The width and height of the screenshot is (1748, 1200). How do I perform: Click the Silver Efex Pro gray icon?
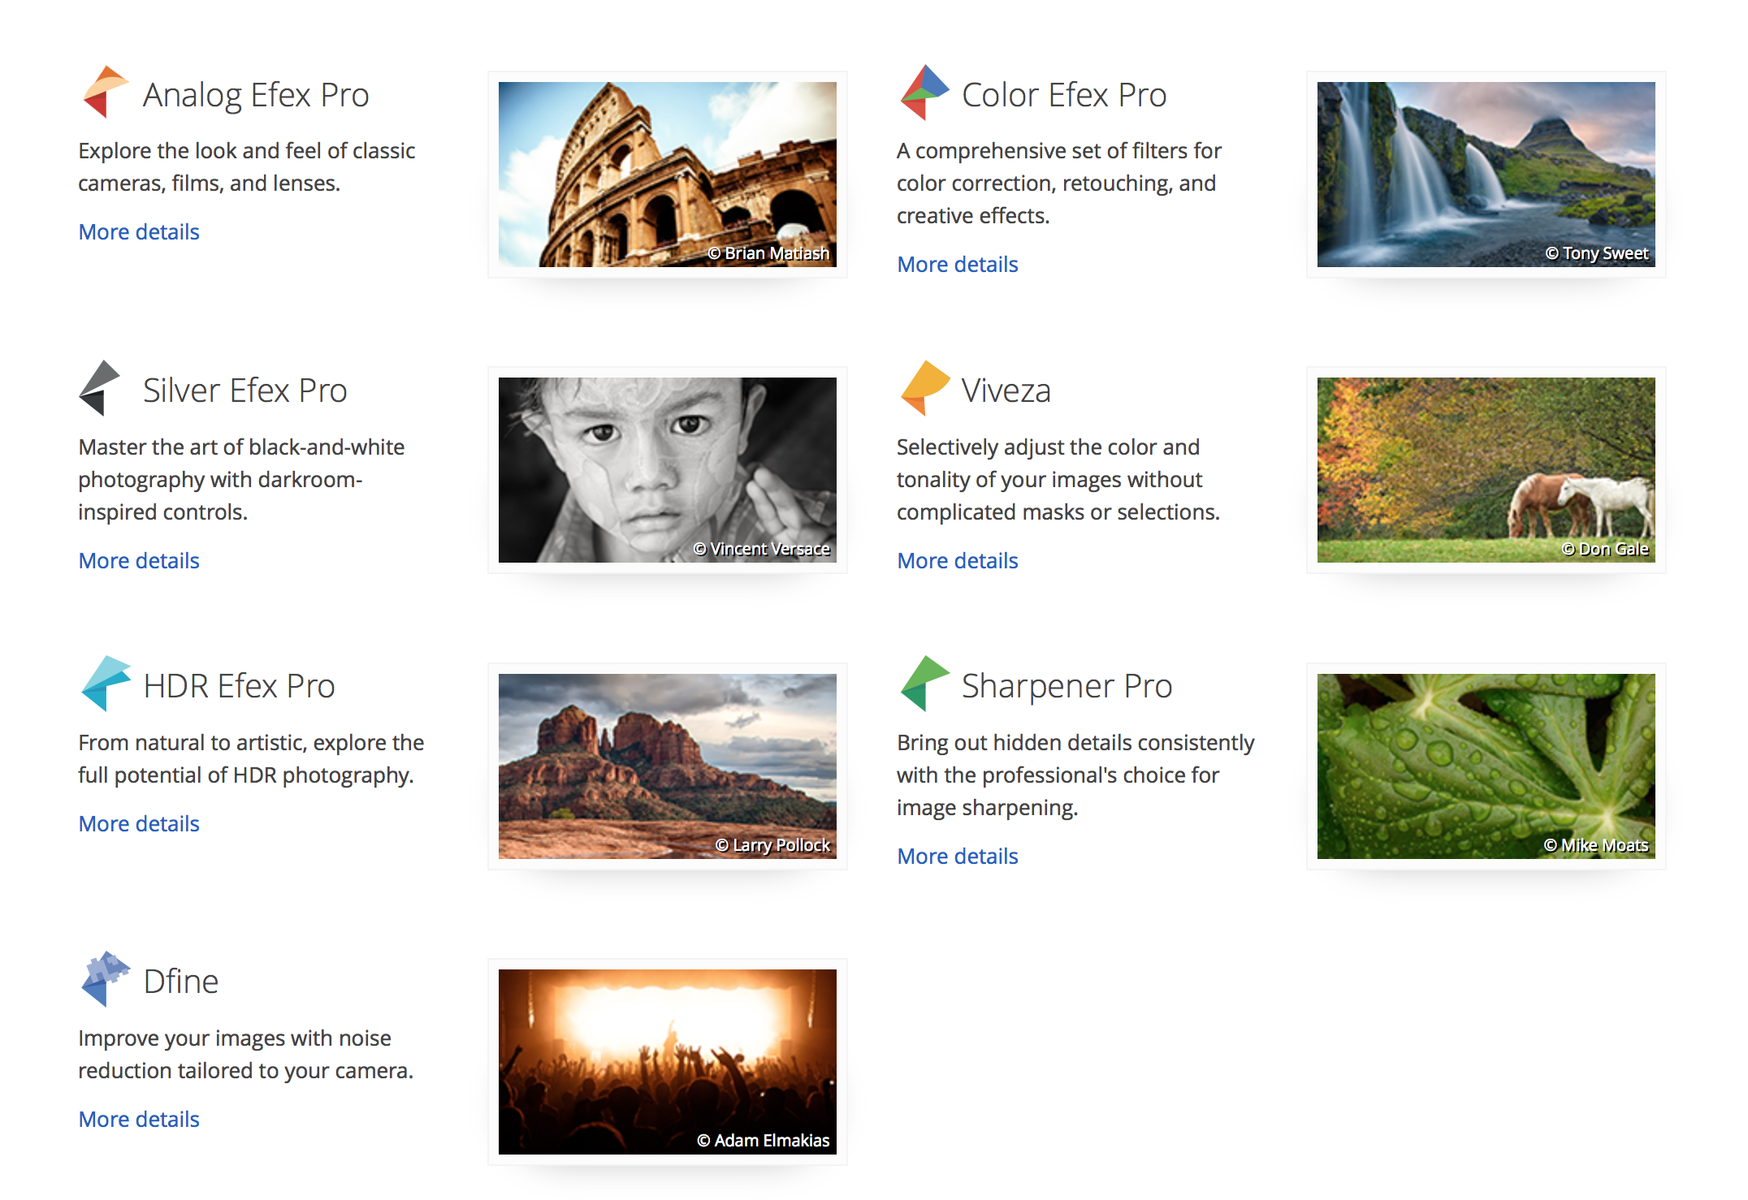pos(101,388)
